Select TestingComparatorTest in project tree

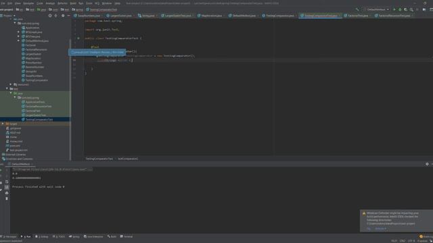coord(39,119)
